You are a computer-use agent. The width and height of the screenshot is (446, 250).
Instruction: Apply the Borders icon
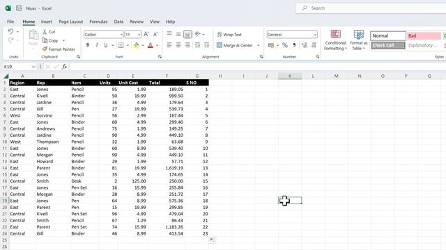[121, 45]
